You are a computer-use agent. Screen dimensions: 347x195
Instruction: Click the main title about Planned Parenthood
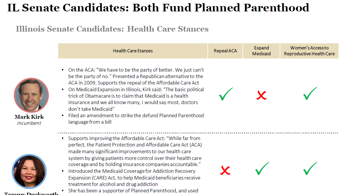coord(158,8)
